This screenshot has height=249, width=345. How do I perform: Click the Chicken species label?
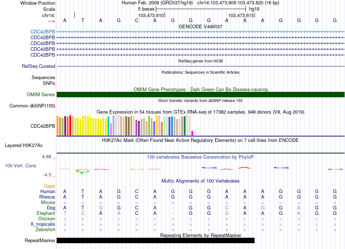tap(46, 219)
